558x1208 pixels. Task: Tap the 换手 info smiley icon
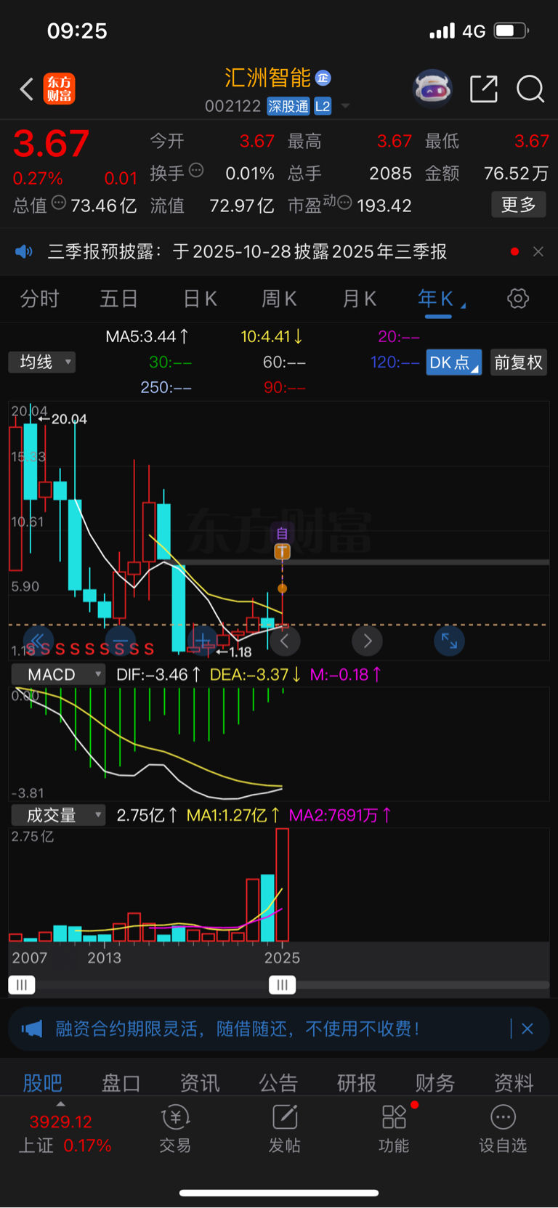point(196,171)
